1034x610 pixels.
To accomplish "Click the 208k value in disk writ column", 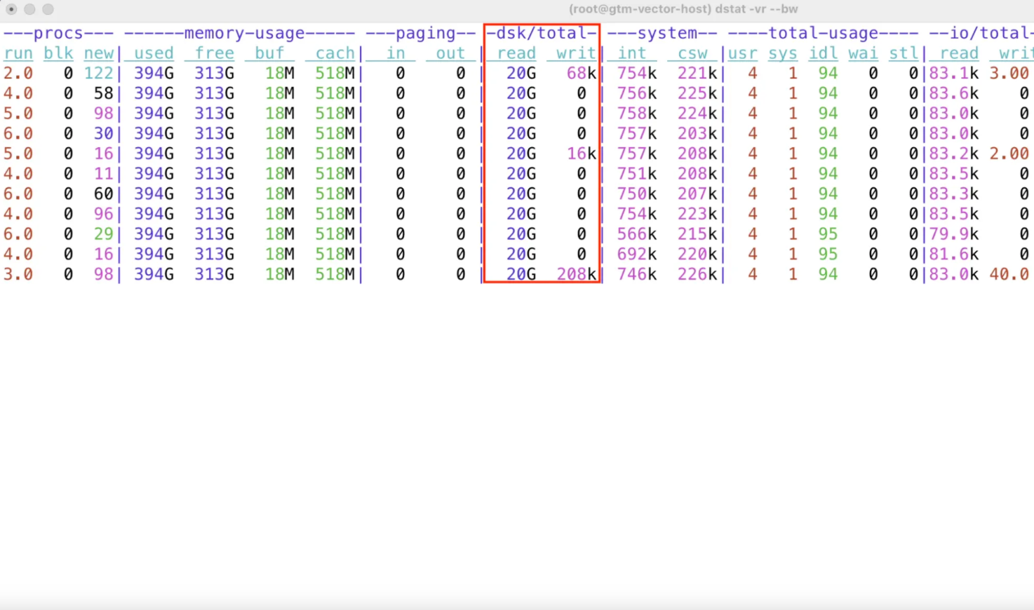I will (577, 274).
